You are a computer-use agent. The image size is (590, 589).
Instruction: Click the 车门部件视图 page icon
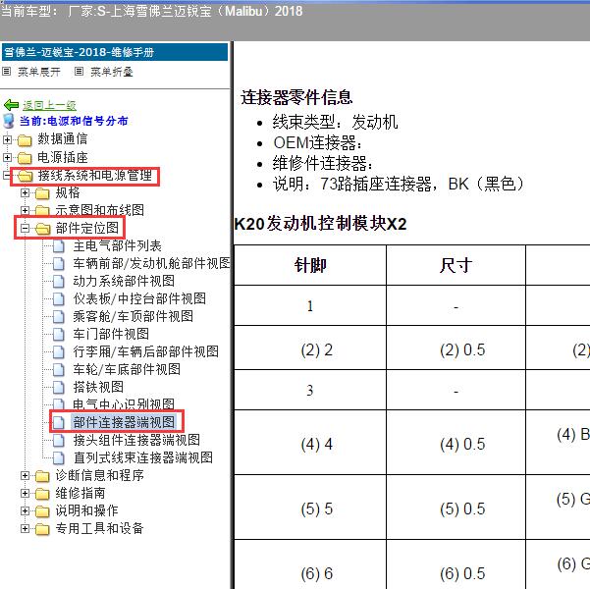click(58, 334)
